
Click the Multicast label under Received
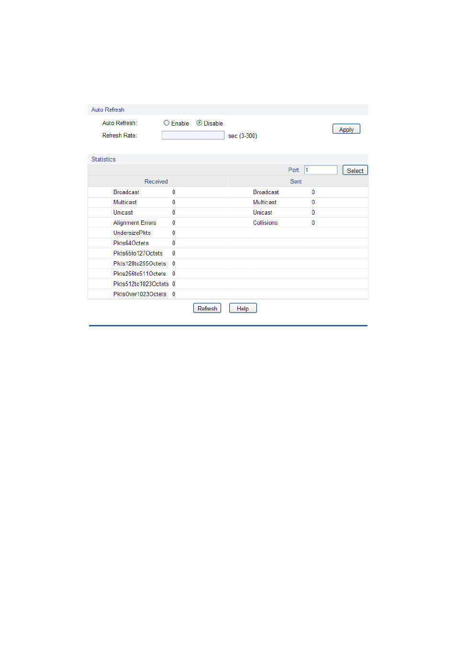[125, 202]
